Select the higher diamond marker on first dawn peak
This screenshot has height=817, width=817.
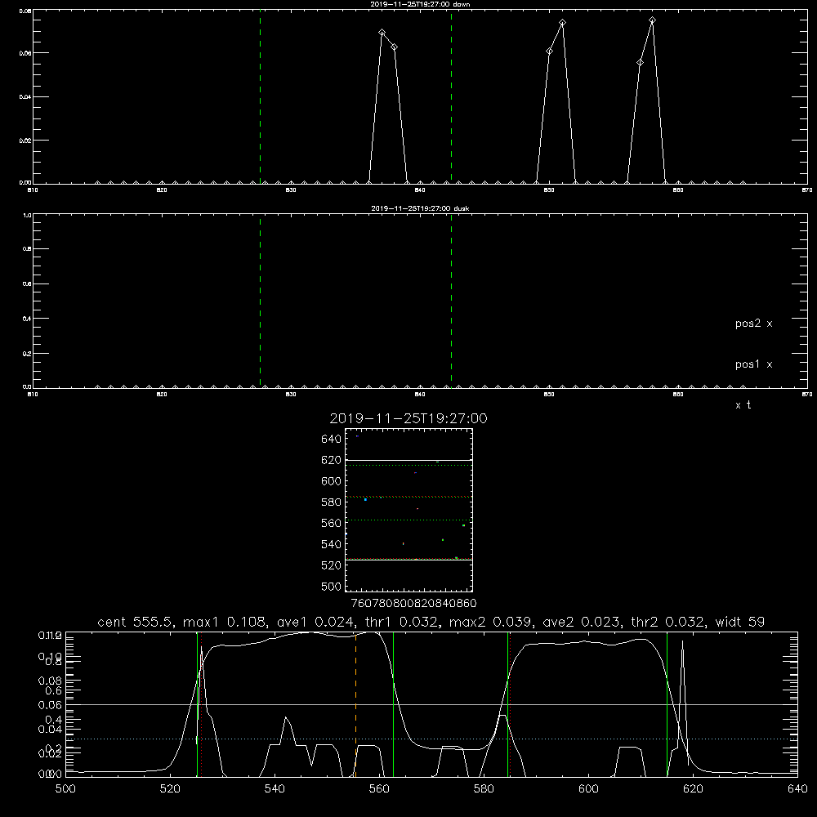pyautogui.click(x=382, y=33)
